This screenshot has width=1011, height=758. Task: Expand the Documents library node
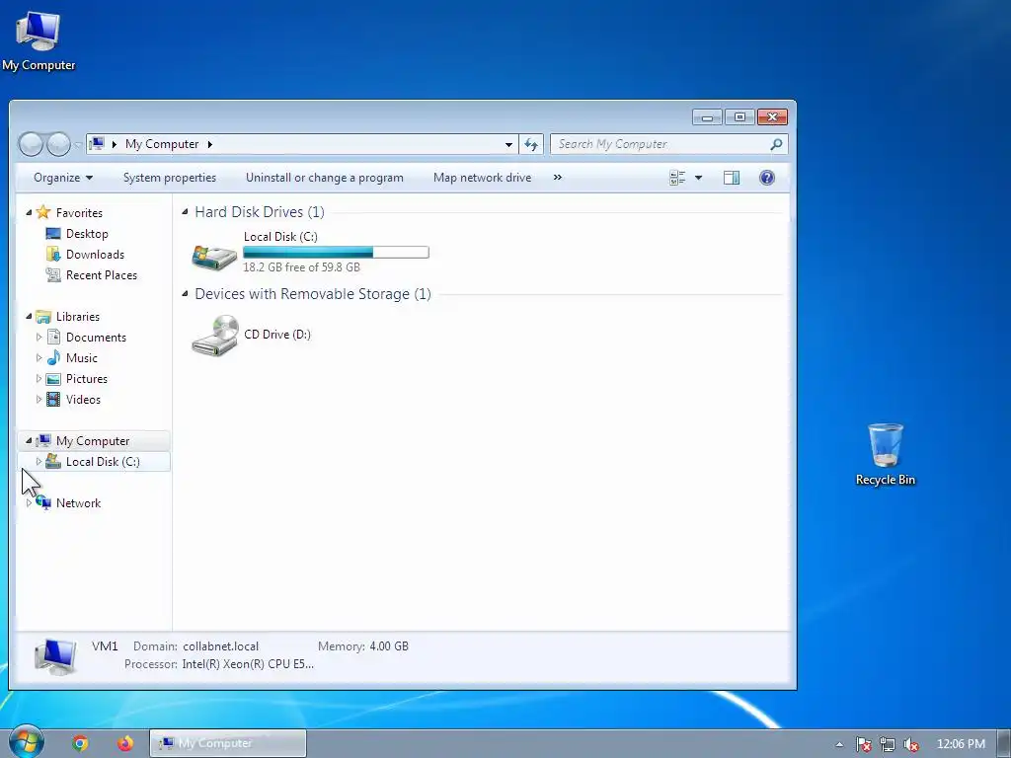click(x=39, y=338)
